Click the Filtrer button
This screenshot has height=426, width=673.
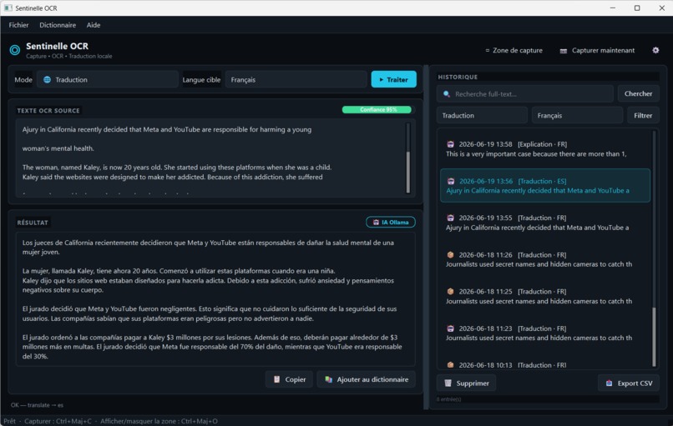[643, 116]
